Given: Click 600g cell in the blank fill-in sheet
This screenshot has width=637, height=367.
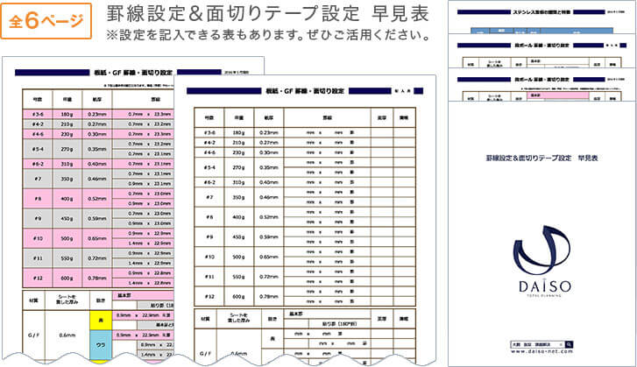Looking at the screenshot, I should [239, 296].
